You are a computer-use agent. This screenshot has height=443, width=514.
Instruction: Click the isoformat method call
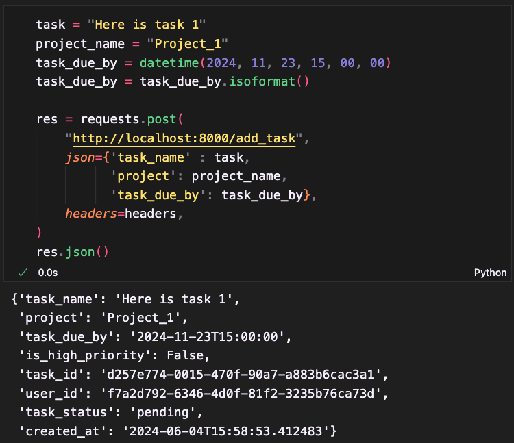[270, 82]
